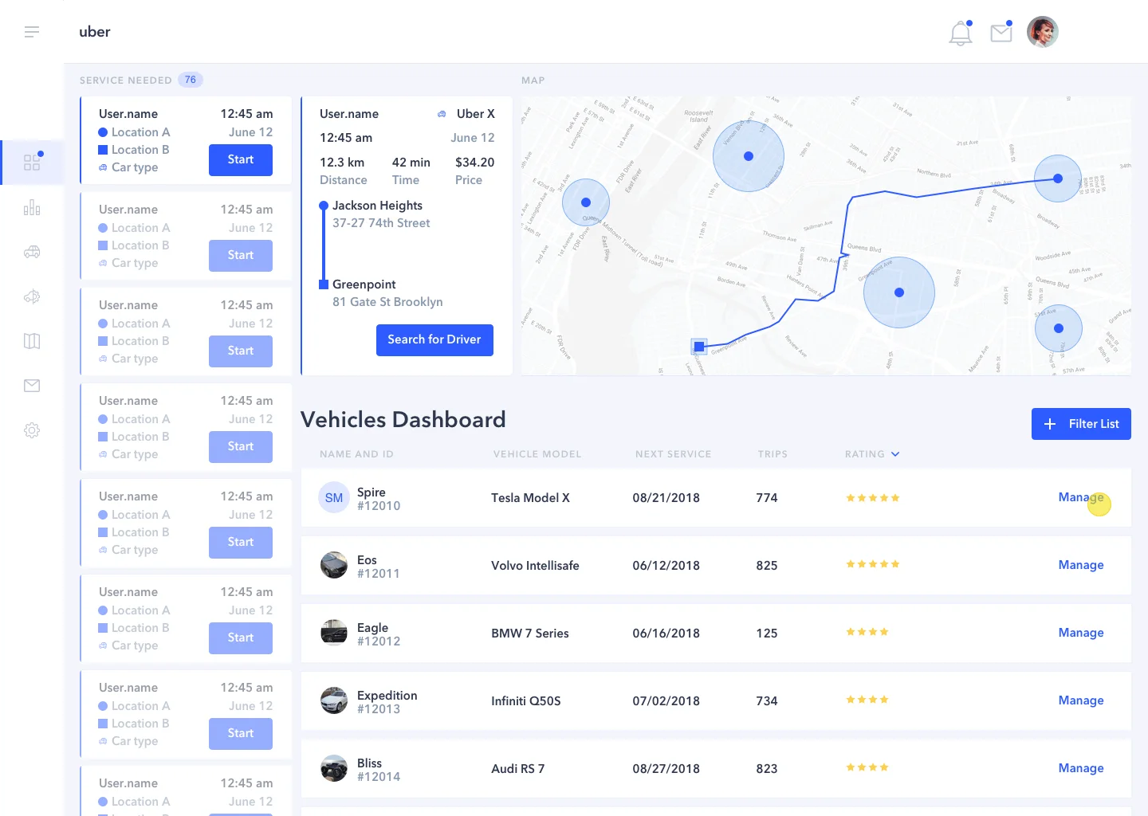The width and height of the screenshot is (1148, 816).
Task: Open Eos vehicle thumbnail
Action: [334, 566]
